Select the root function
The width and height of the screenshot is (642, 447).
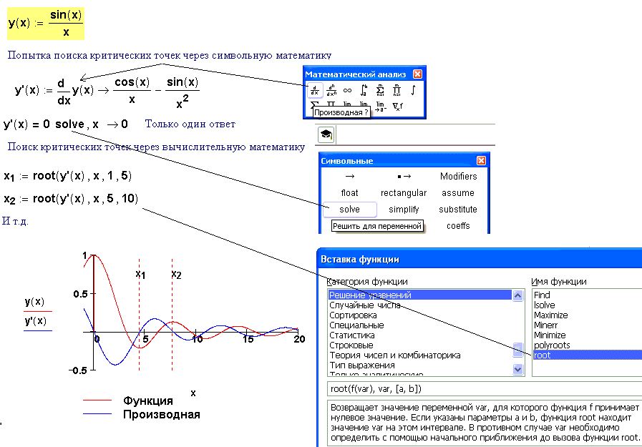pos(587,355)
